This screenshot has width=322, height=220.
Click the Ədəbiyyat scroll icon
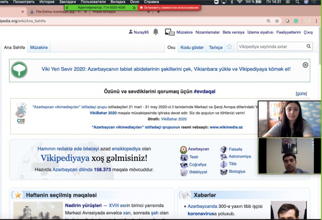tap(184, 173)
